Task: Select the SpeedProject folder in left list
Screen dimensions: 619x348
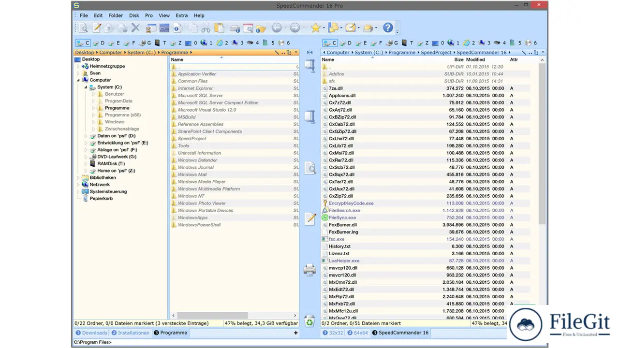Action: [x=192, y=139]
